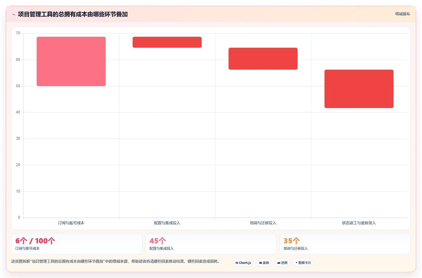Viewport: 422px width, 278px height.
Task: Open the 35个 data card
Action: (x=345, y=244)
